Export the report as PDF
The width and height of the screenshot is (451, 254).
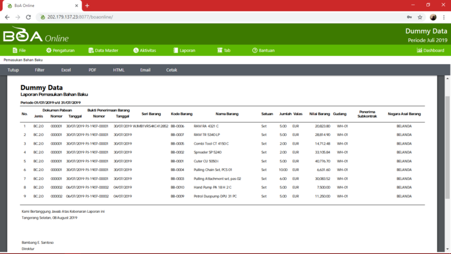92,70
